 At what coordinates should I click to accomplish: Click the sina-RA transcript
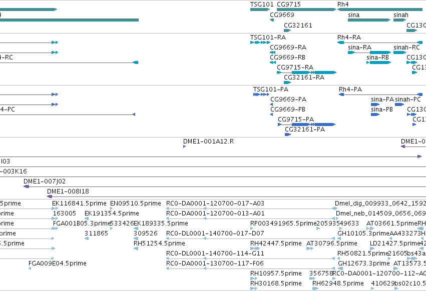pos(369,52)
